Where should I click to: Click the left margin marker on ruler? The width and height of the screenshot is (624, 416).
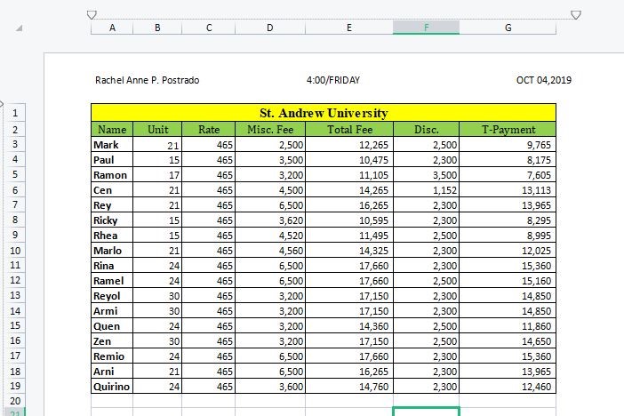click(91, 14)
